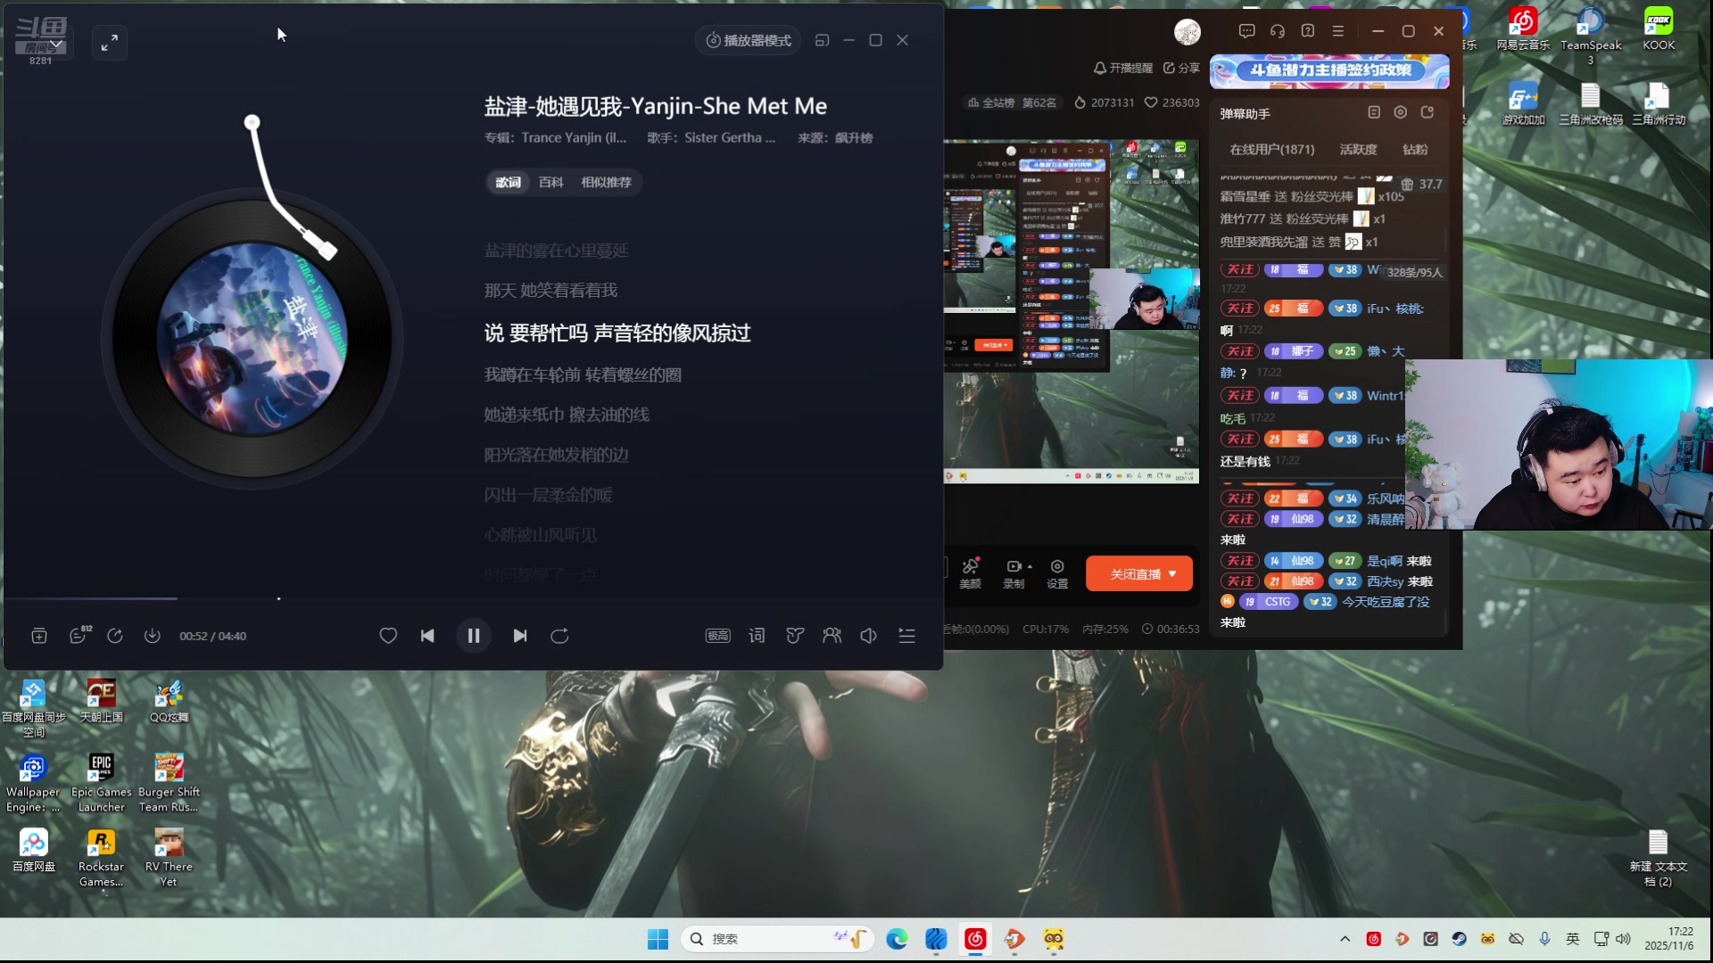
Task: Open the song comments icon showing 812
Action: 79,636
